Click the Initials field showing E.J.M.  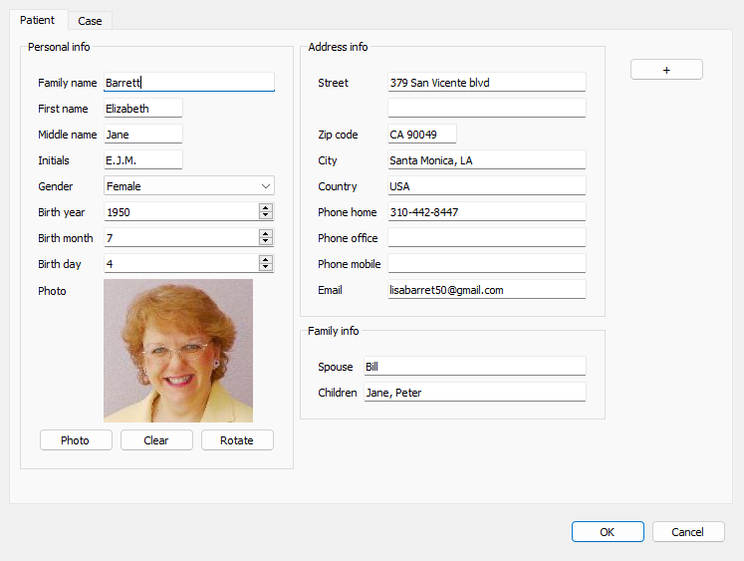[142, 160]
